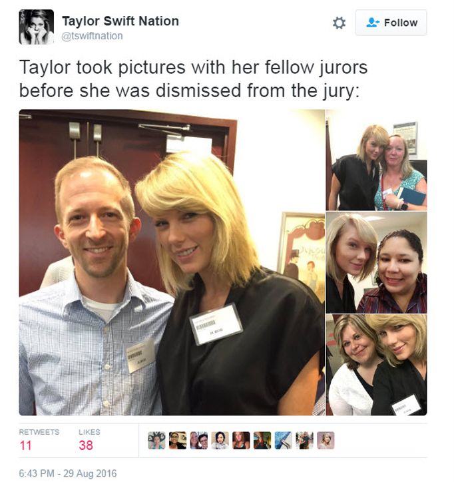The image size is (454, 482).
Task: View the 38 likes count
Action: 86,445
